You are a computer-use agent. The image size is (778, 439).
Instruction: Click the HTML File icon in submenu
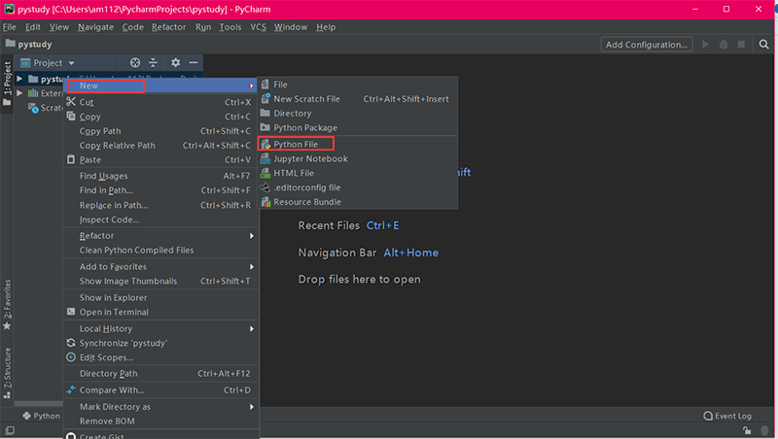tap(265, 173)
